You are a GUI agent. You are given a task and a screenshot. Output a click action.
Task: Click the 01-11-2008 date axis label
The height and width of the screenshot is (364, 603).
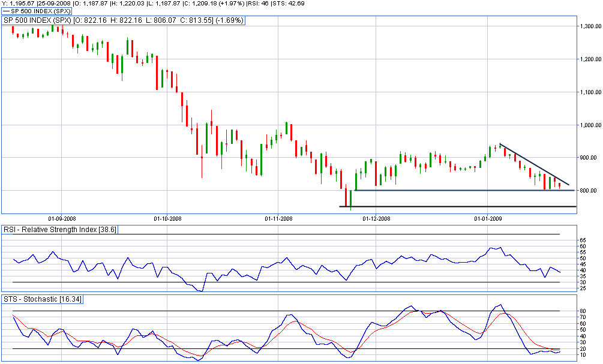click(278, 218)
